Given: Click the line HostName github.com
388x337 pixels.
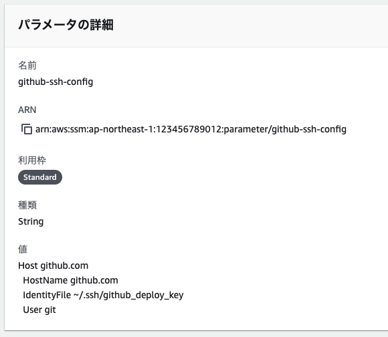Looking at the screenshot, I should (70, 280).
